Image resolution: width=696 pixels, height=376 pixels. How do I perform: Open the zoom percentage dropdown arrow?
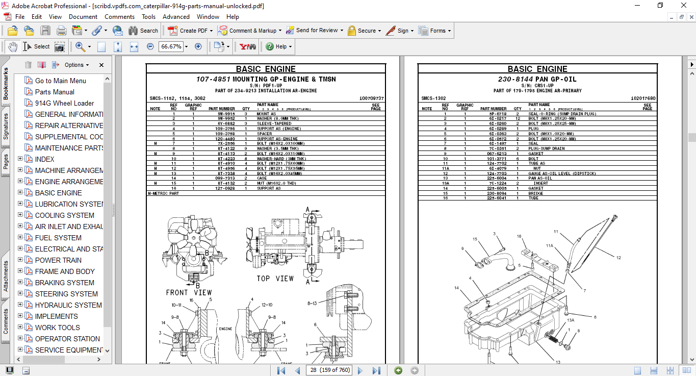tap(186, 46)
